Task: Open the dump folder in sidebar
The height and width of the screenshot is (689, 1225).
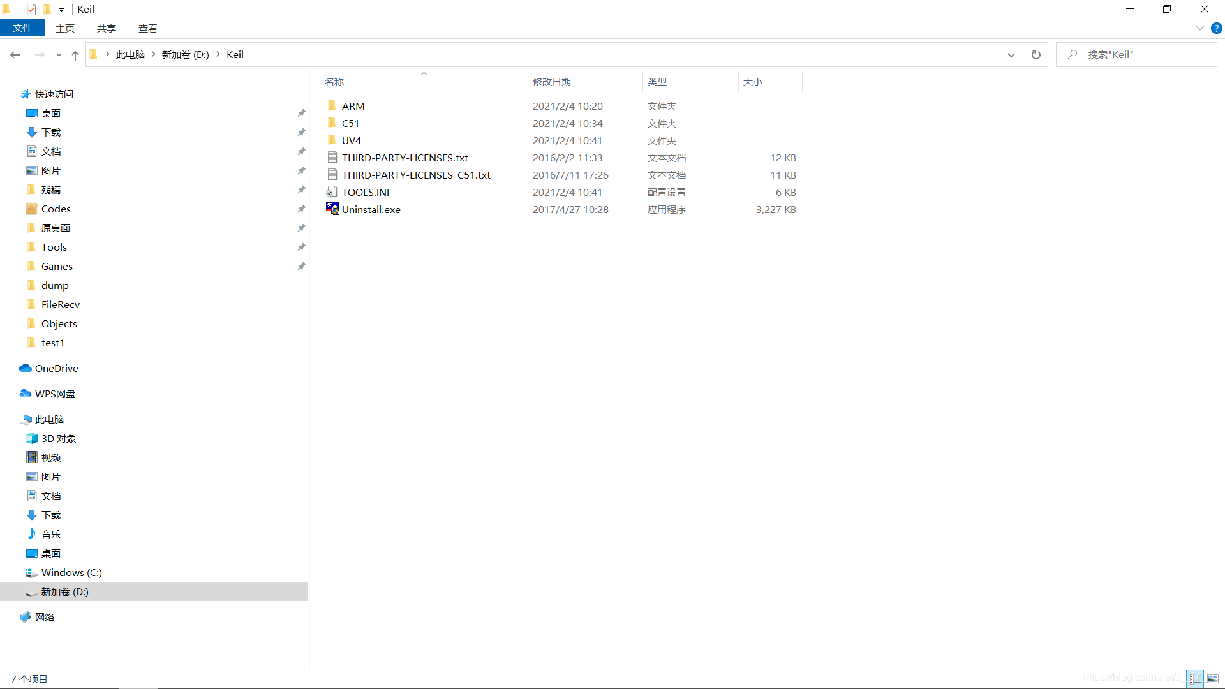Action: click(x=55, y=285)
